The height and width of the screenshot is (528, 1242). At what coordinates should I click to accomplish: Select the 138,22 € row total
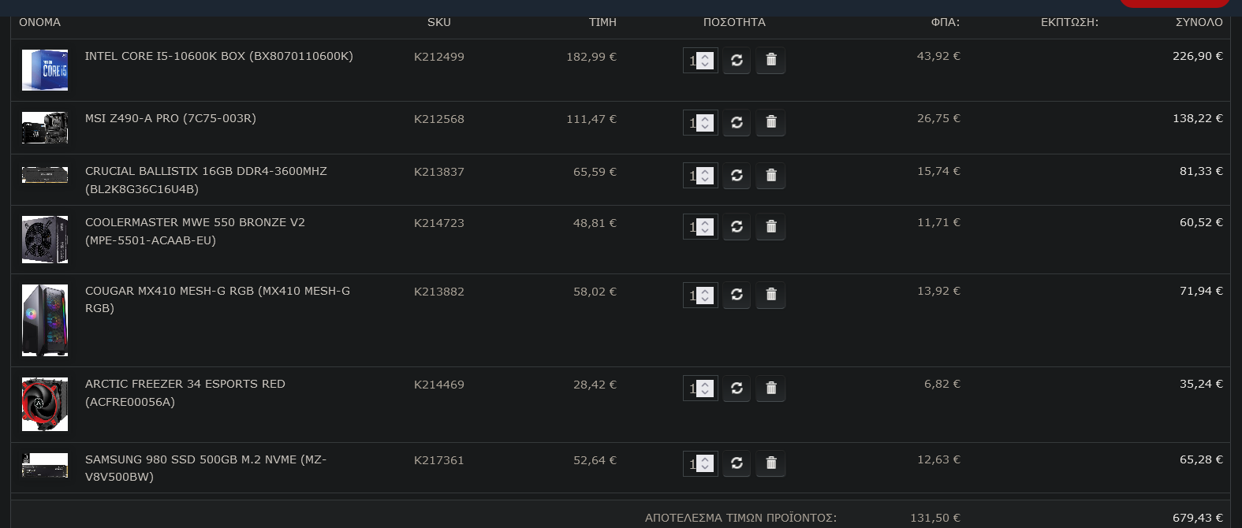pos(1198,118)
